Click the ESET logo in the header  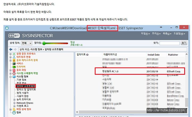14,36
